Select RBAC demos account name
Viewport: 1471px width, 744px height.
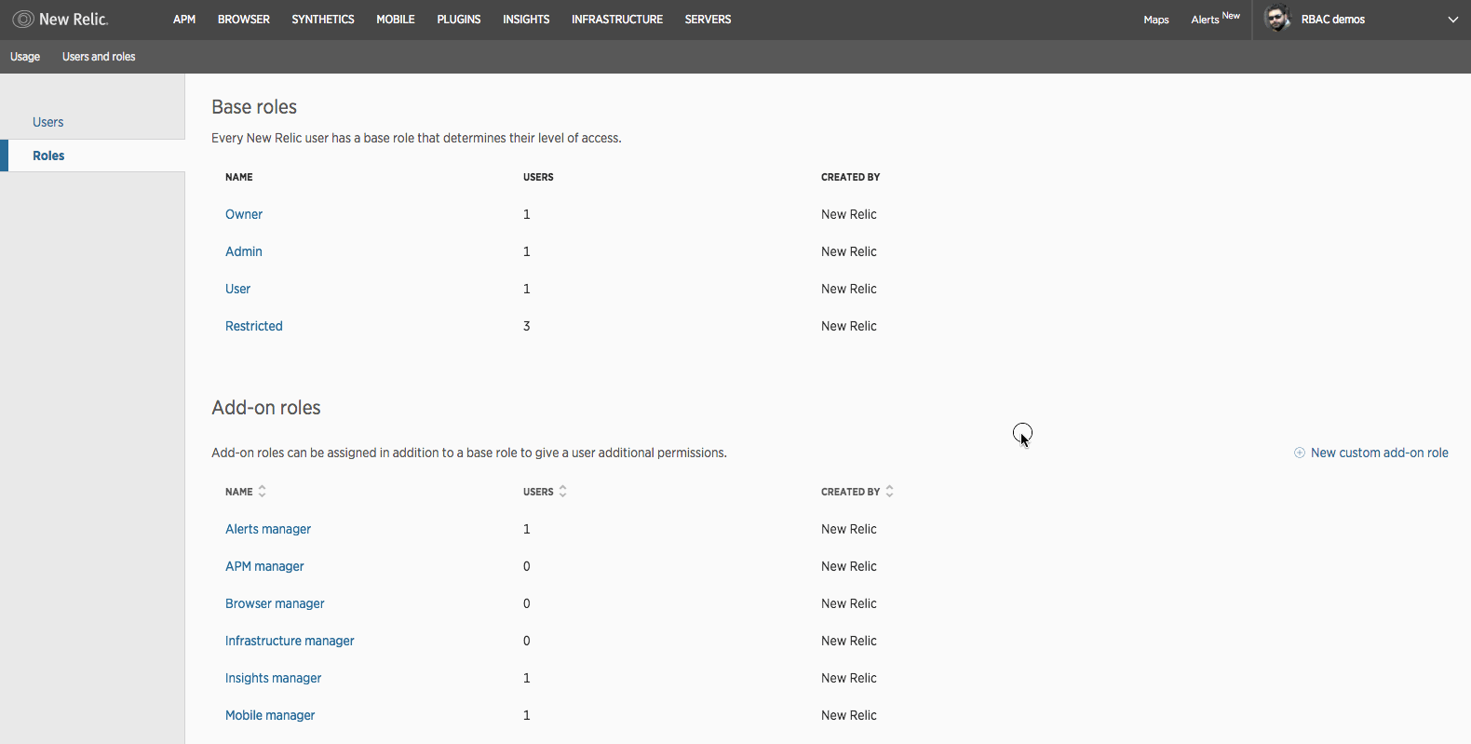[1333, 20]
